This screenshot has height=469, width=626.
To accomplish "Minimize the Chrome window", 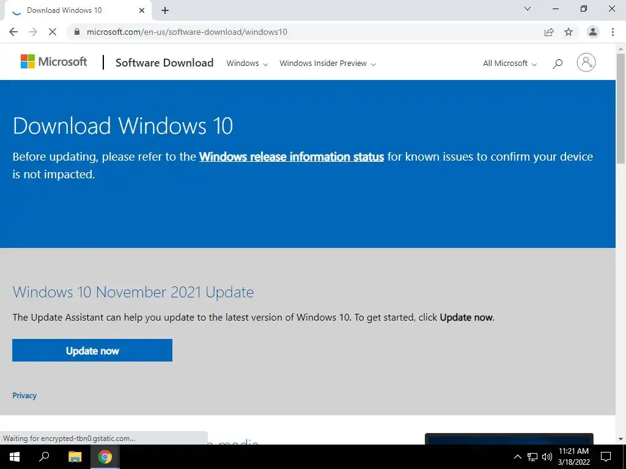I will (x=555, y=9).
